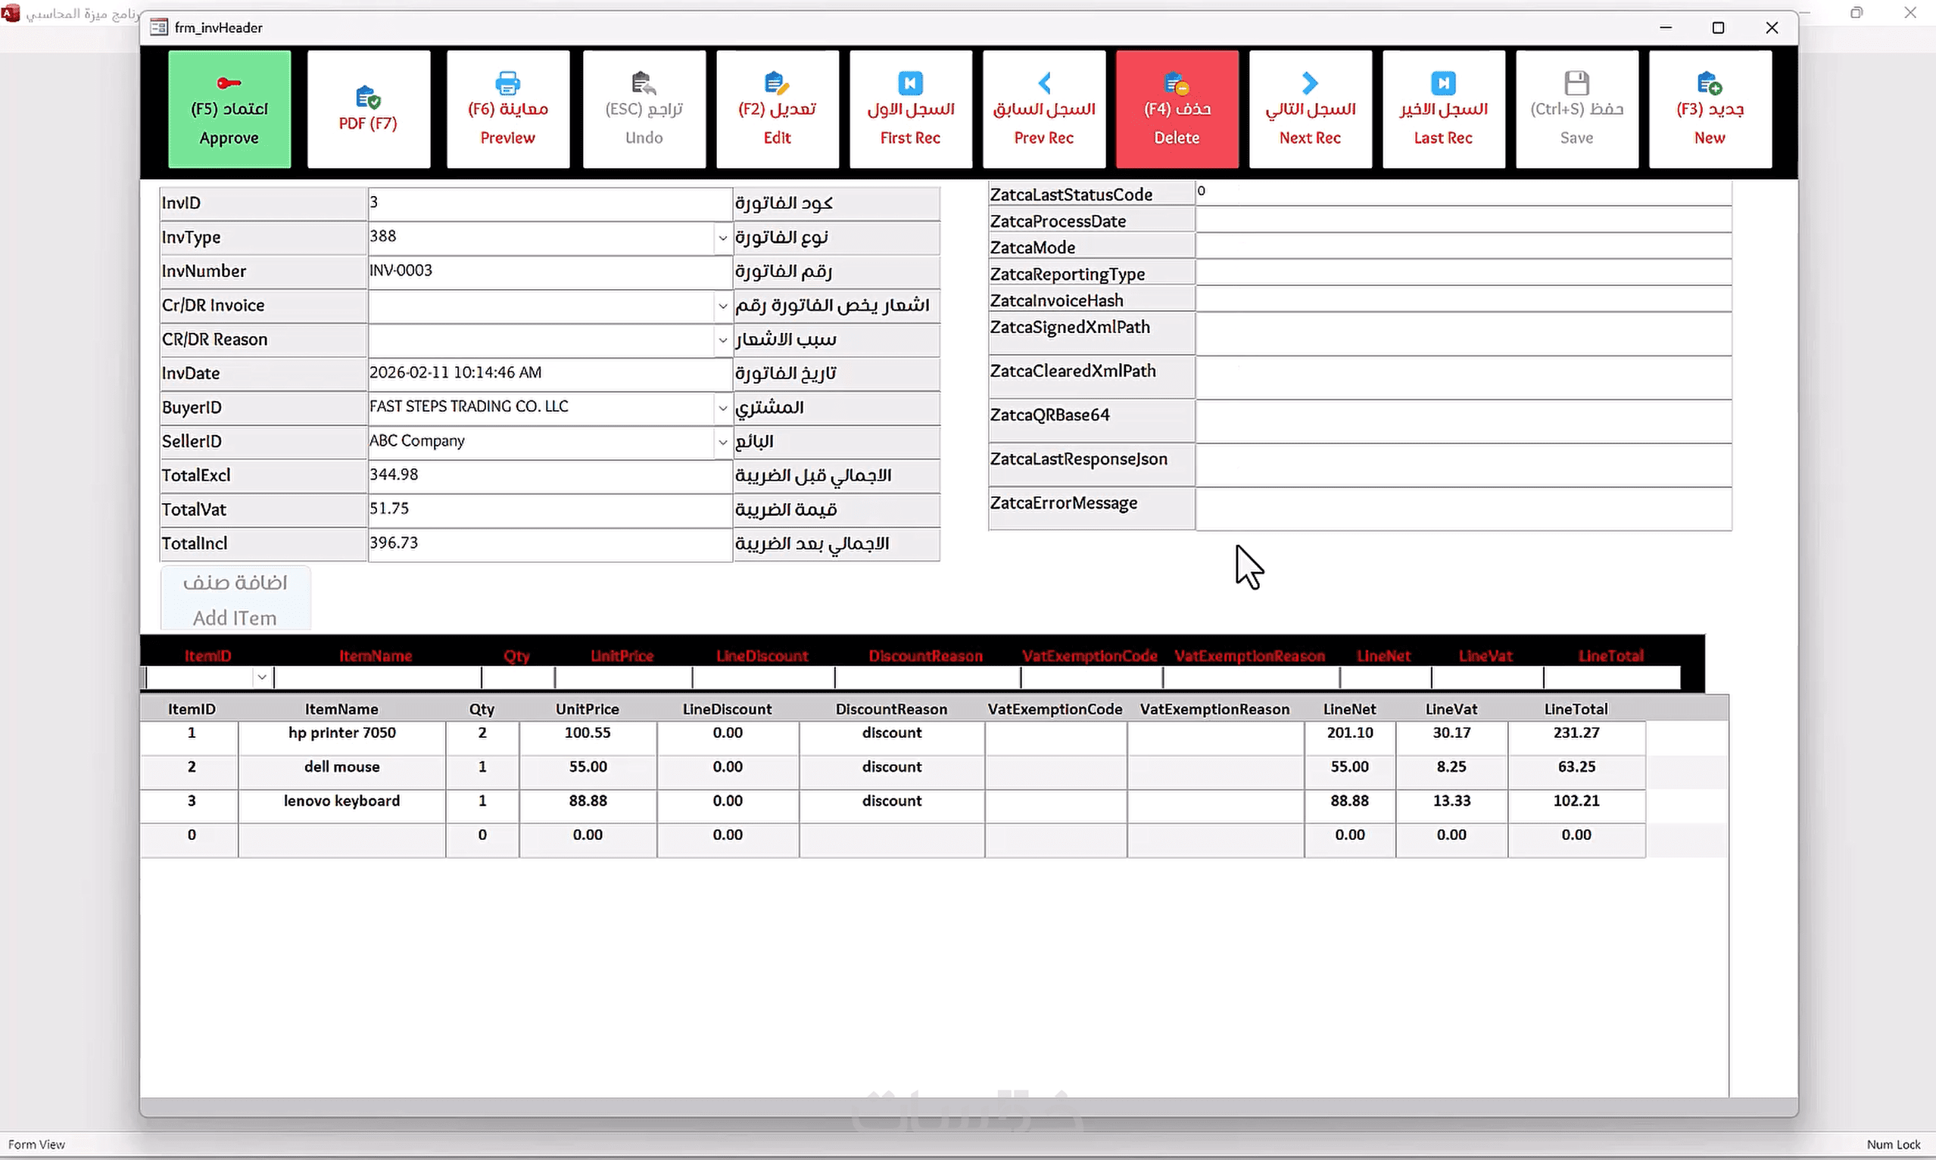Open the ItemID entry dropdown
Viewport: 1936px width, 1160px height.
pyautogui.click(x=262, y=678)
